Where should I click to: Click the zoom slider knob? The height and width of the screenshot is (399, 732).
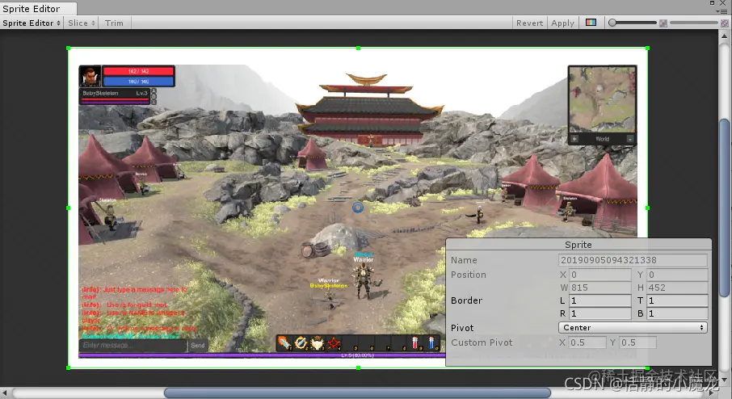(612, 23)
